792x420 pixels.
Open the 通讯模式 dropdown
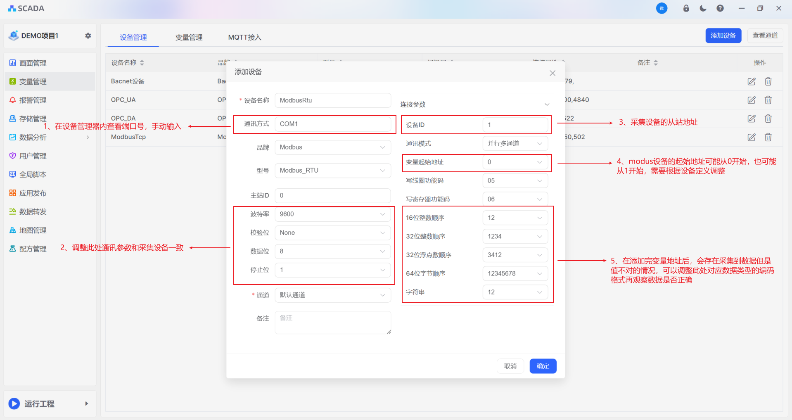[515, 143]
